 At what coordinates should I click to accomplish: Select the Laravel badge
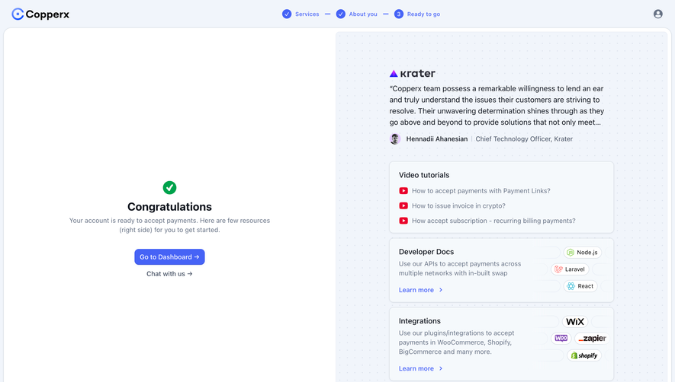pyautogui.click(x=570, y=269)
